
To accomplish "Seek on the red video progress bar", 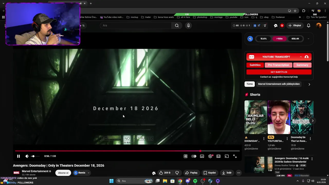I will [x=127, y=151].
